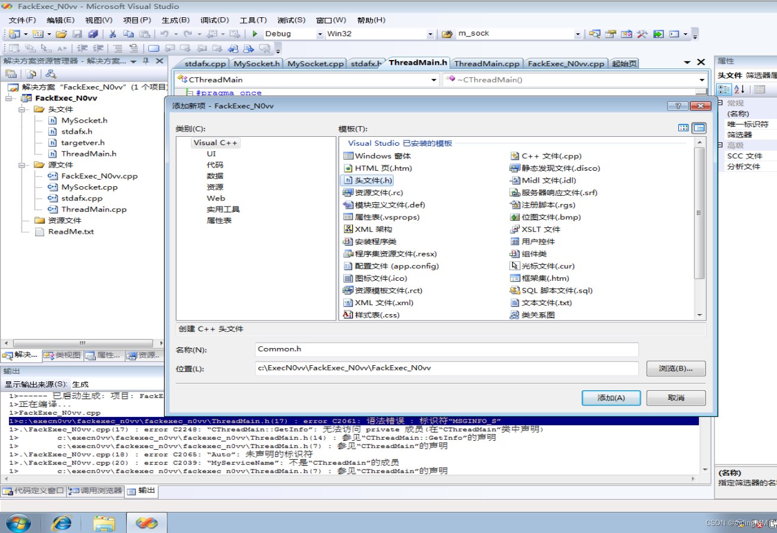Open the 生成(B) menu
Screen dimensions: 777x533
176,20
